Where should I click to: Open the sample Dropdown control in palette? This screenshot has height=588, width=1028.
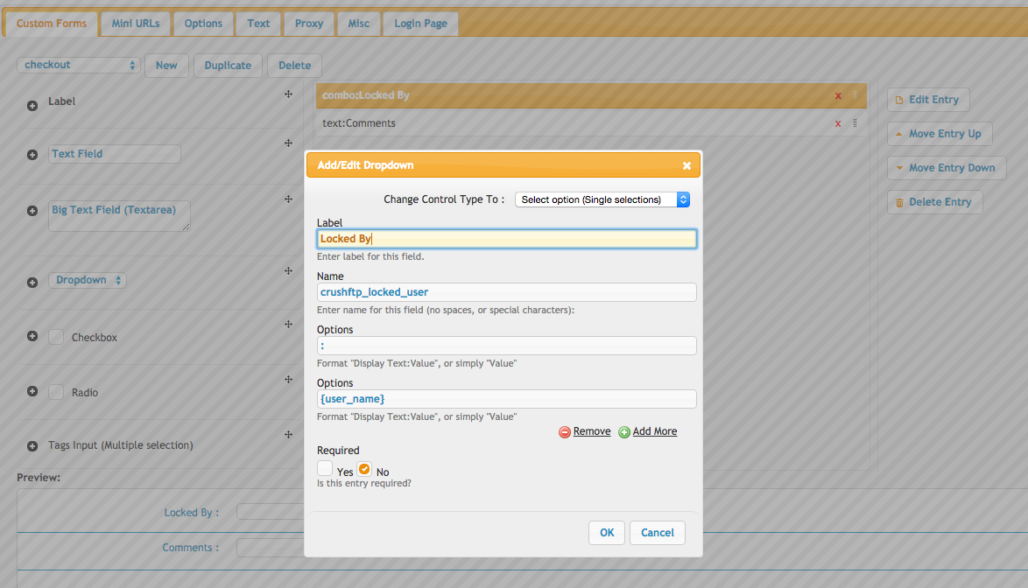[88, 280]
